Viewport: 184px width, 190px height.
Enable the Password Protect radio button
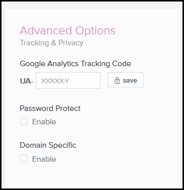tap(24, 121)
